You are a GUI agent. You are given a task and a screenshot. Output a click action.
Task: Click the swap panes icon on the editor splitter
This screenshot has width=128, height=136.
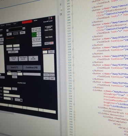click(61, 4)
